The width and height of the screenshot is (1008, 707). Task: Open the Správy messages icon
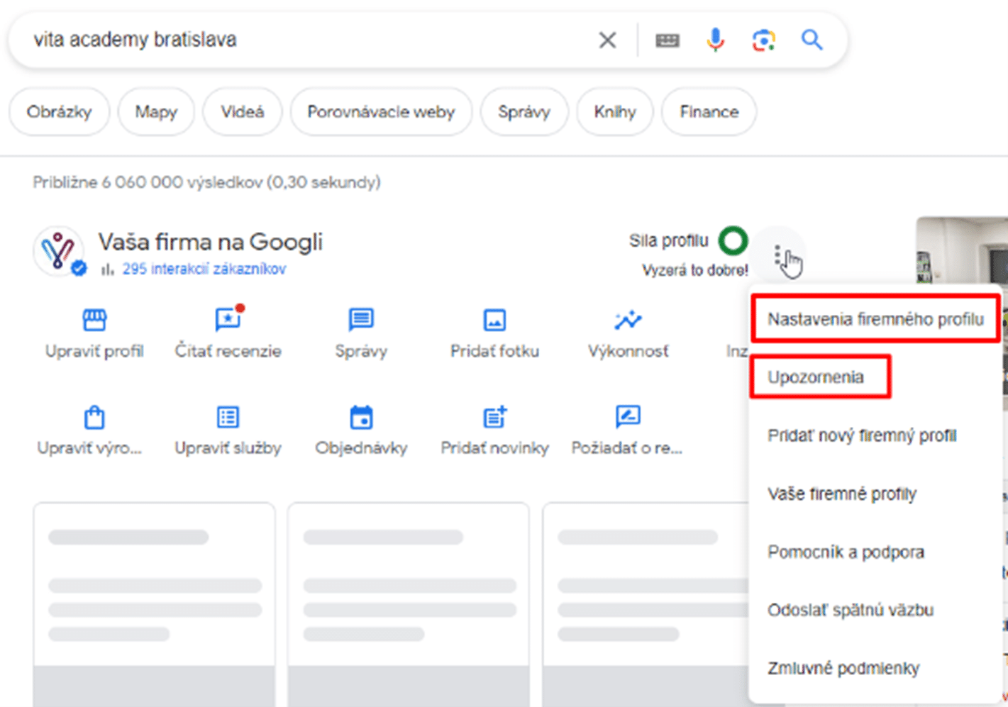361,320
